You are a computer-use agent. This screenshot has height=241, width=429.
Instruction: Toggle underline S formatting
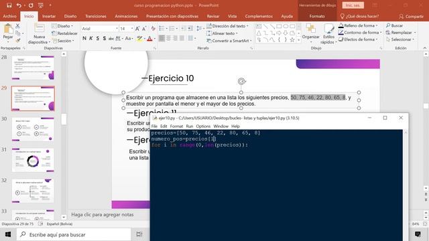[x=98, y=39]
